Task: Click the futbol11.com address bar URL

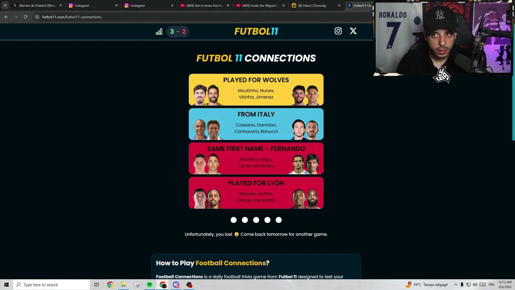Action: pyautogui.click(x=72, y=17)
